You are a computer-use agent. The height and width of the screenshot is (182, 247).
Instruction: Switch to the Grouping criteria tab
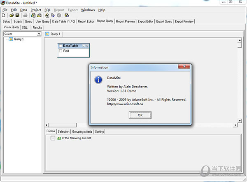[82, 131]
